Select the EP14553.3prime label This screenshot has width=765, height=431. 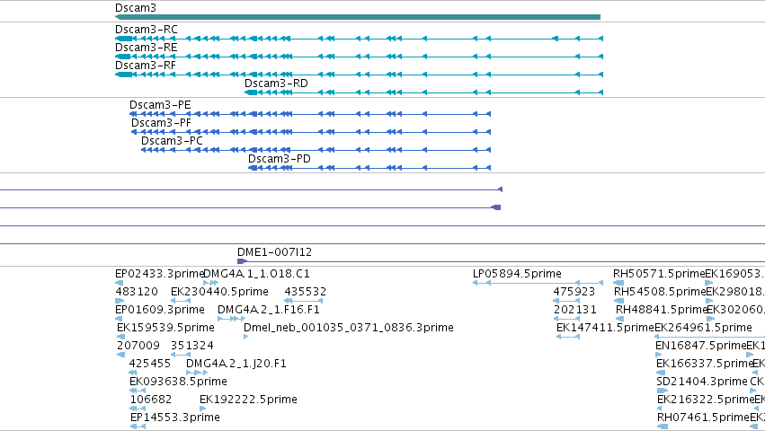pyautogui.click(x=174, y=418)
